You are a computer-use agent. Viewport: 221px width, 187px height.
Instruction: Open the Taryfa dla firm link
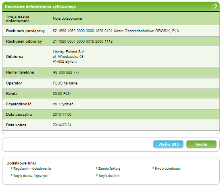109,176
